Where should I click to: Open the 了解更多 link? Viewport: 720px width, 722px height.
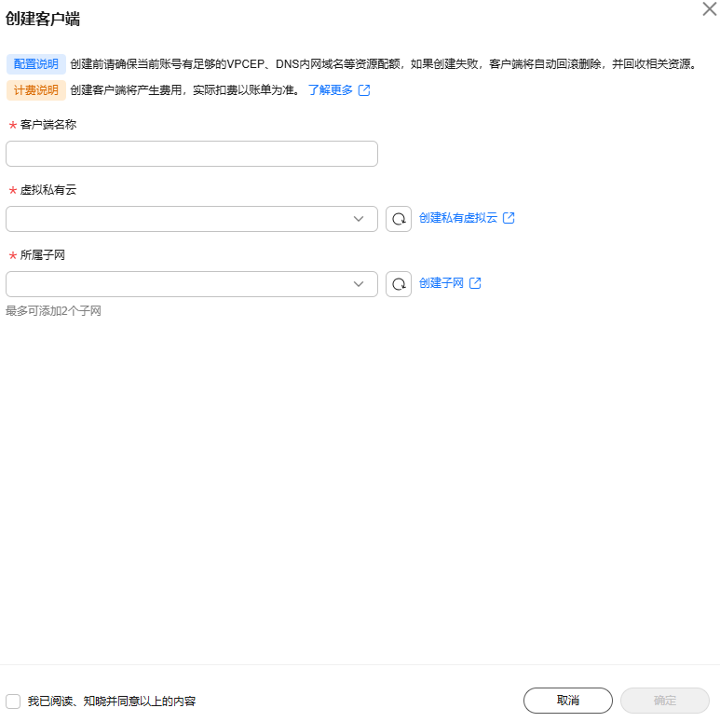pyautogui.click(x=330, y=90)
